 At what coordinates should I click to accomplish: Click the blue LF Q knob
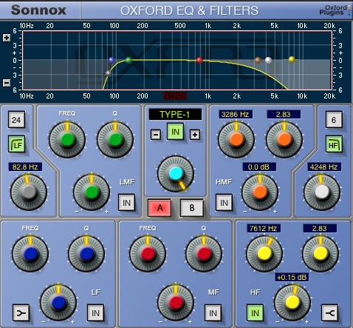pyautogui.click(x=86, y=254)
